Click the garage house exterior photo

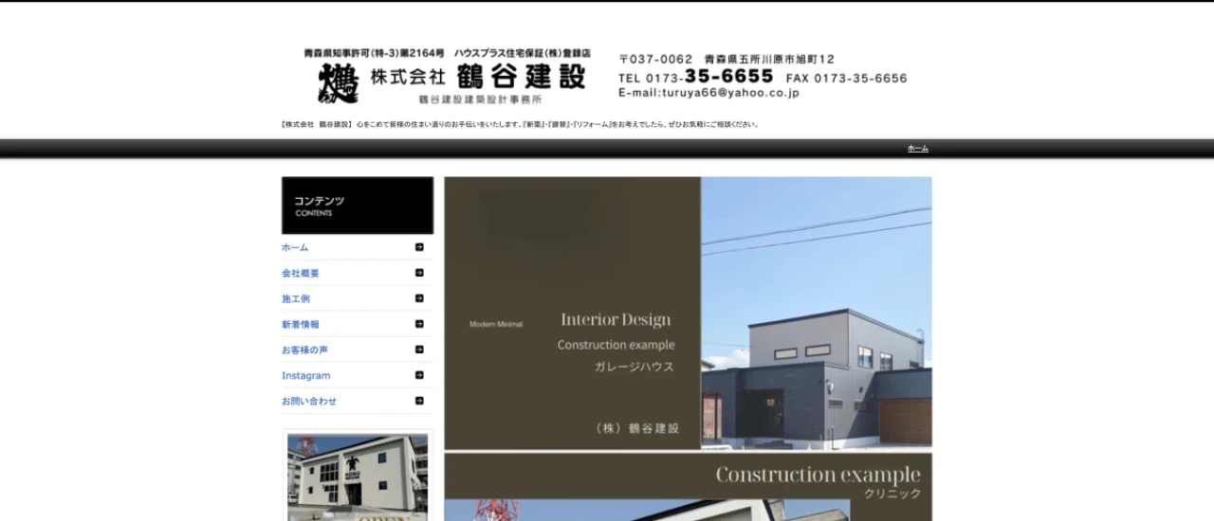[x=817, y=313]
